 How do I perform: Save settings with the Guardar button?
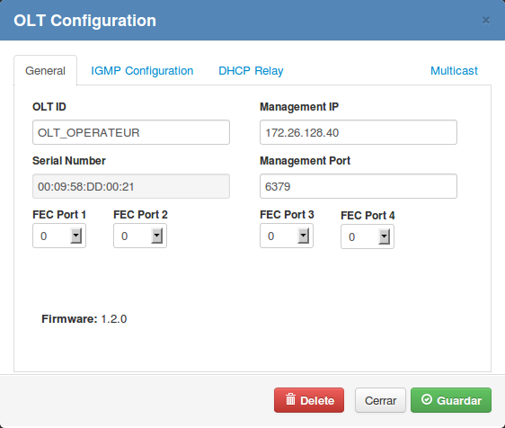451,400
